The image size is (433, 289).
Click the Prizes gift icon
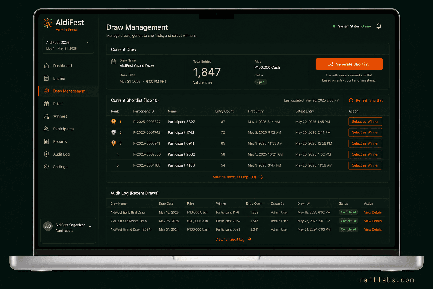(47, 104)
